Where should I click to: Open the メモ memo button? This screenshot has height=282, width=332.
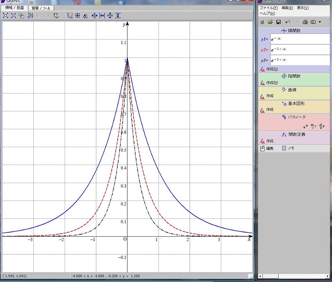coord(288,148)
